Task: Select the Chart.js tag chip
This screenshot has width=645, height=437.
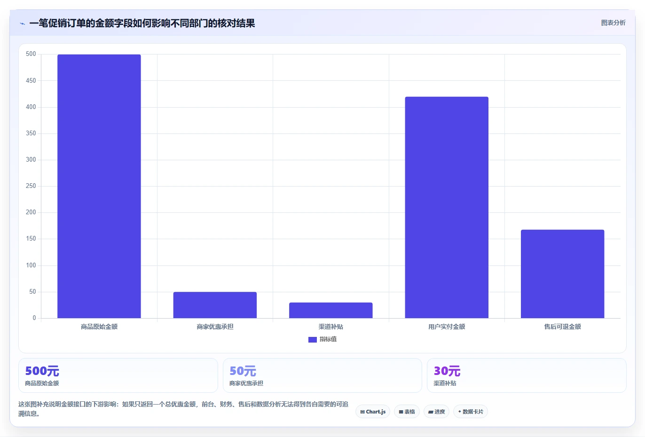Action: (373, 412)
